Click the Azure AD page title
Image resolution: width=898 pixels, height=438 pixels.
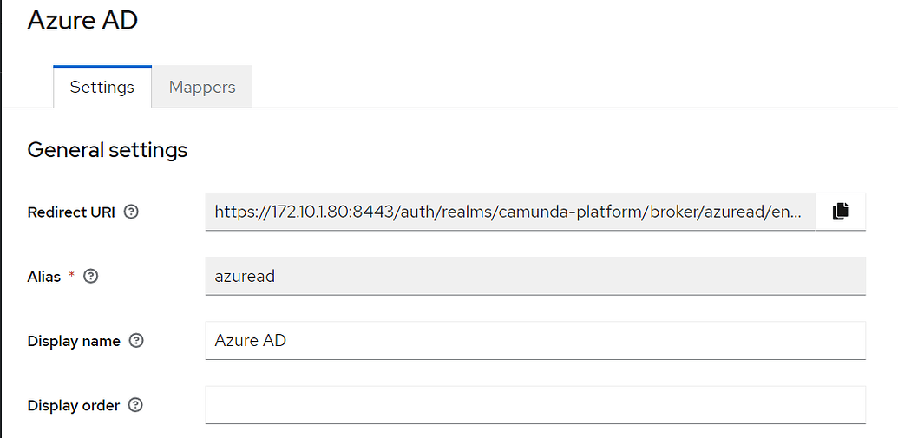pos(82,21)
